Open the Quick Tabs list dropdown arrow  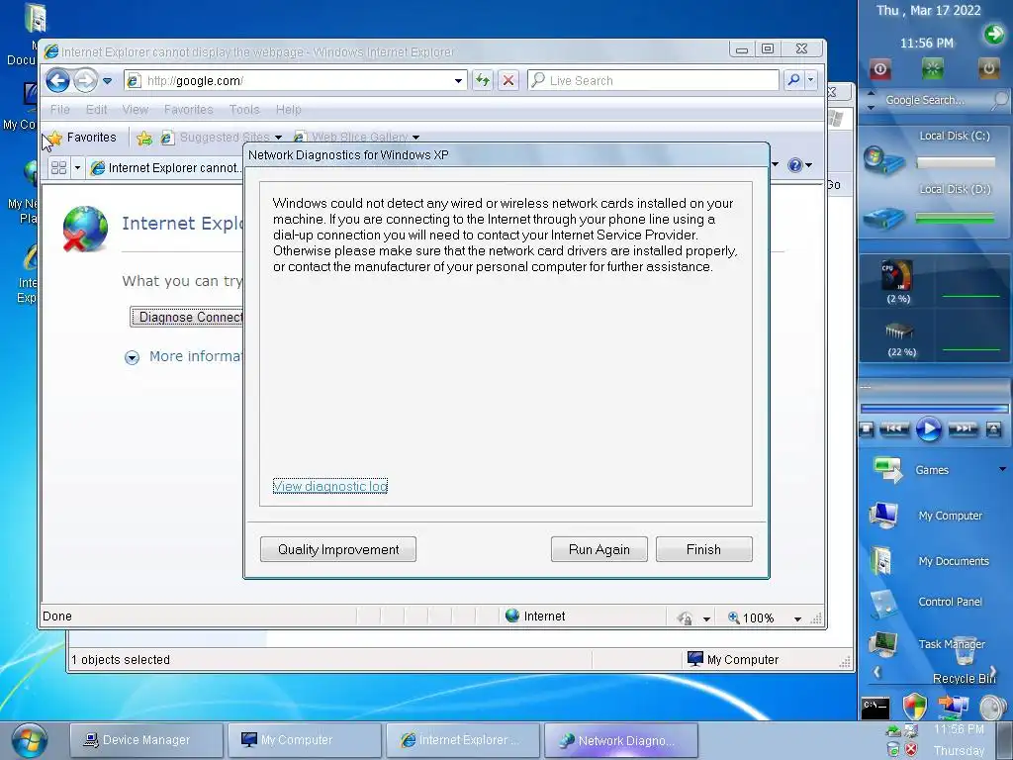(x=77, y=168)
